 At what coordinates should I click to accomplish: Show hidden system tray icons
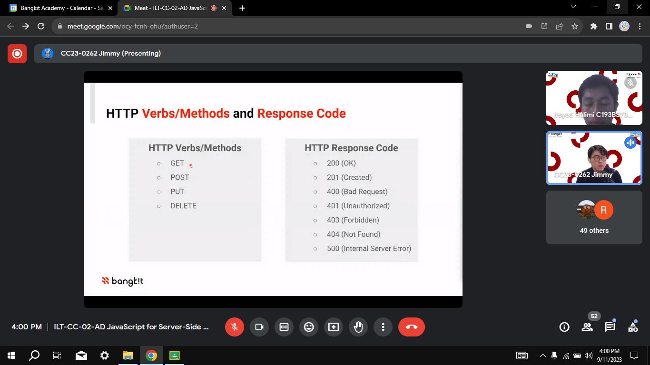pos(542,355)
